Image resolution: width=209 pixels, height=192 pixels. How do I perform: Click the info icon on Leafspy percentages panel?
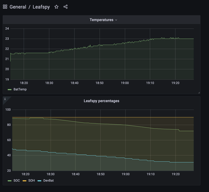[x=5, y=99]
